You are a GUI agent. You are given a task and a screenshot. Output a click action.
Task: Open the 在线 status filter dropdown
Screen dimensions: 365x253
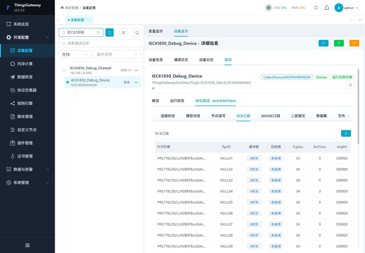[x=75, y=54]
